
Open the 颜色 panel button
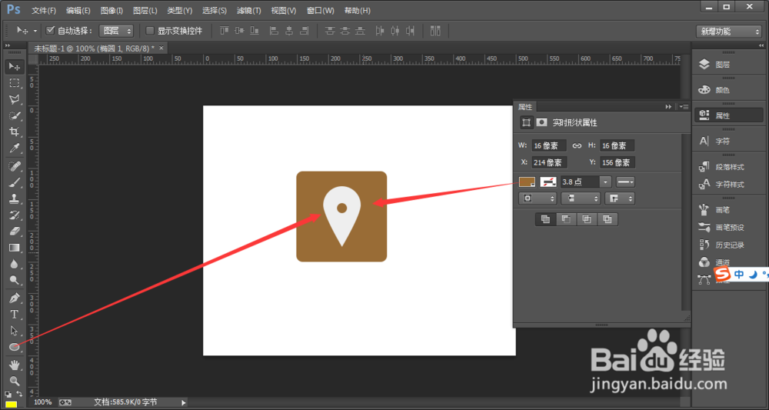(729, 90)
